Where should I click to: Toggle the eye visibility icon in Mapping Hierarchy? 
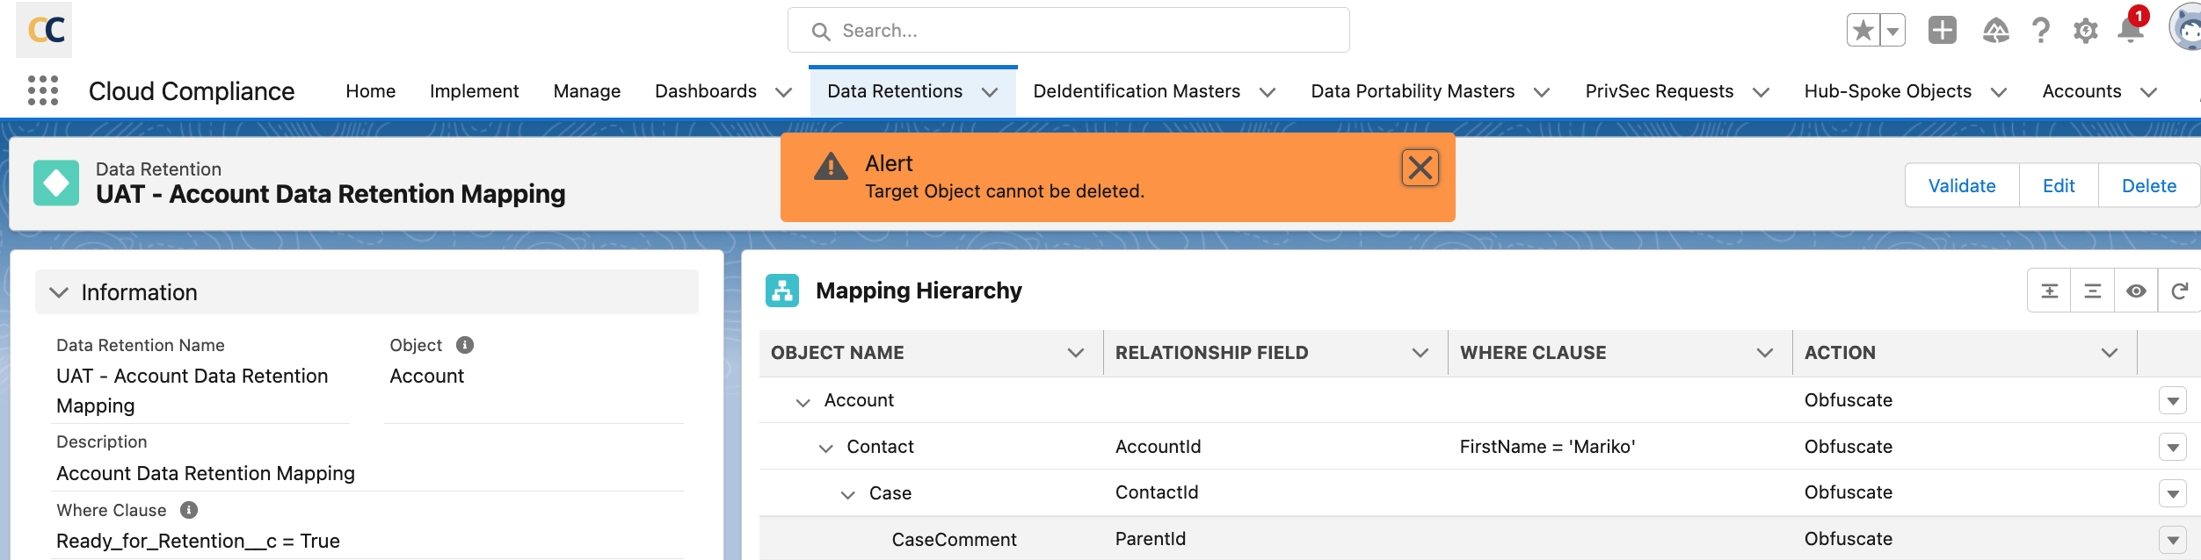pyautogui.click(x=2136, y=291)
